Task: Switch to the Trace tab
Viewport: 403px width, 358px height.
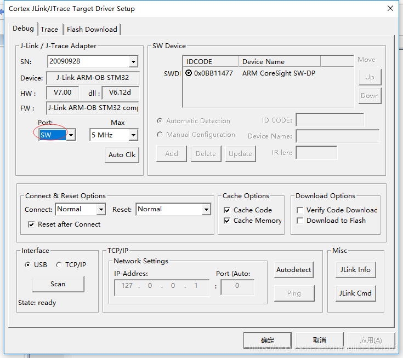Action: click(49, 30)
